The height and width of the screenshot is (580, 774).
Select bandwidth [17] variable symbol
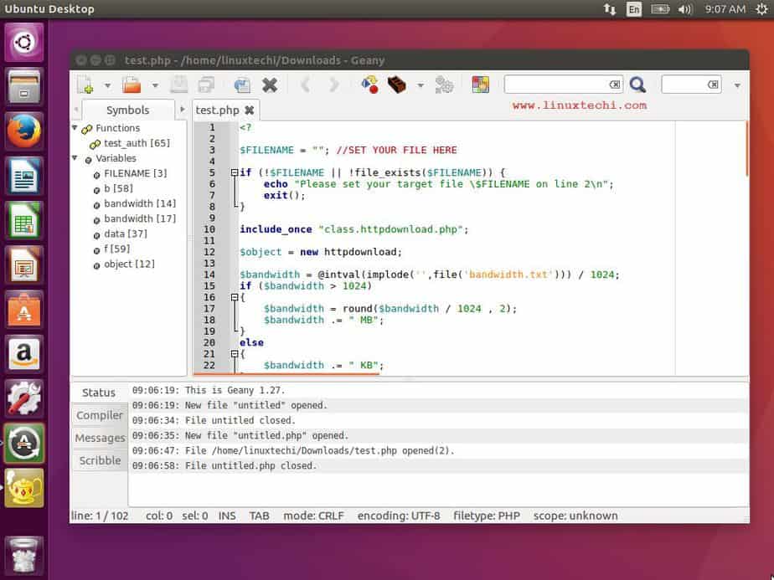pos(140,218)
